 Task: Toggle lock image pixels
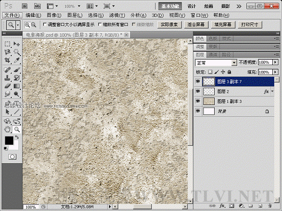pos(217,72)
